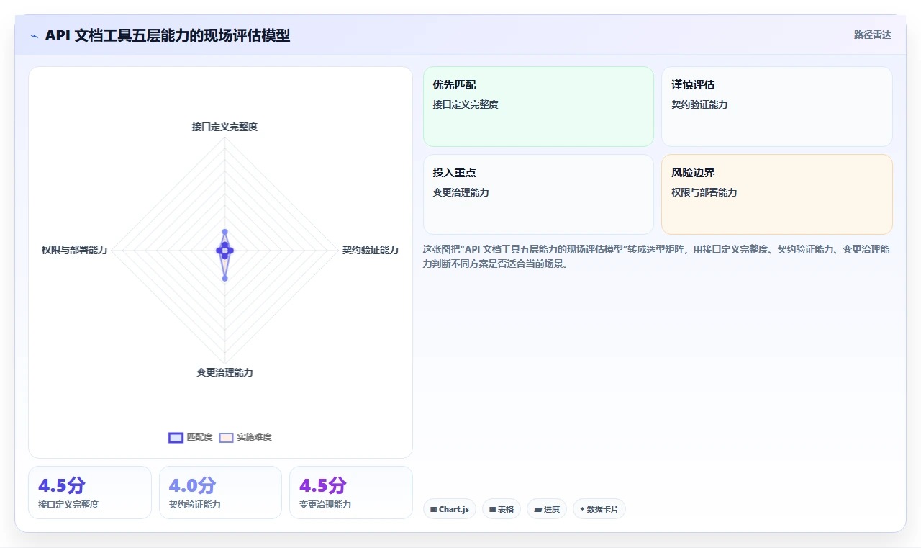
Task: Open the 投入重点 card
Action: pos(538,194)
